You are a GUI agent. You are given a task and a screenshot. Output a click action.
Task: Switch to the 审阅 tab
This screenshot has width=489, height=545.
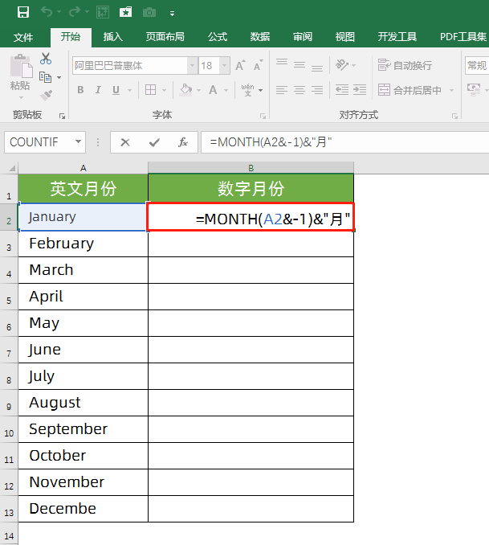[303, 36]
